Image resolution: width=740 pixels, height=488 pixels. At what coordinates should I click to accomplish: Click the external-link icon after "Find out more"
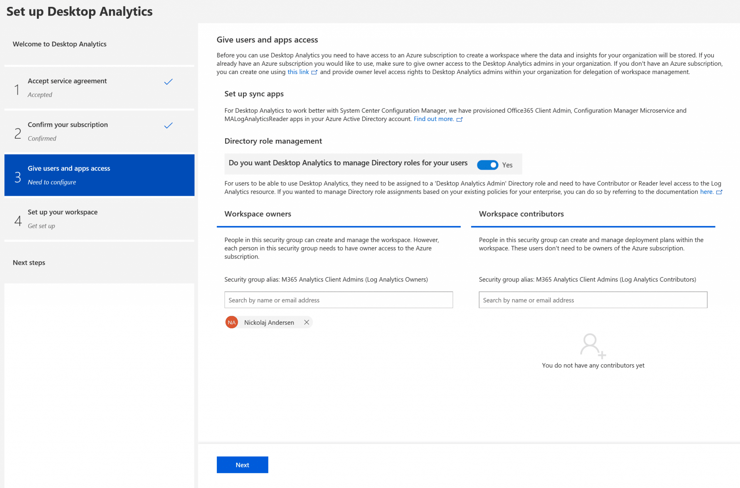[460, 119]
